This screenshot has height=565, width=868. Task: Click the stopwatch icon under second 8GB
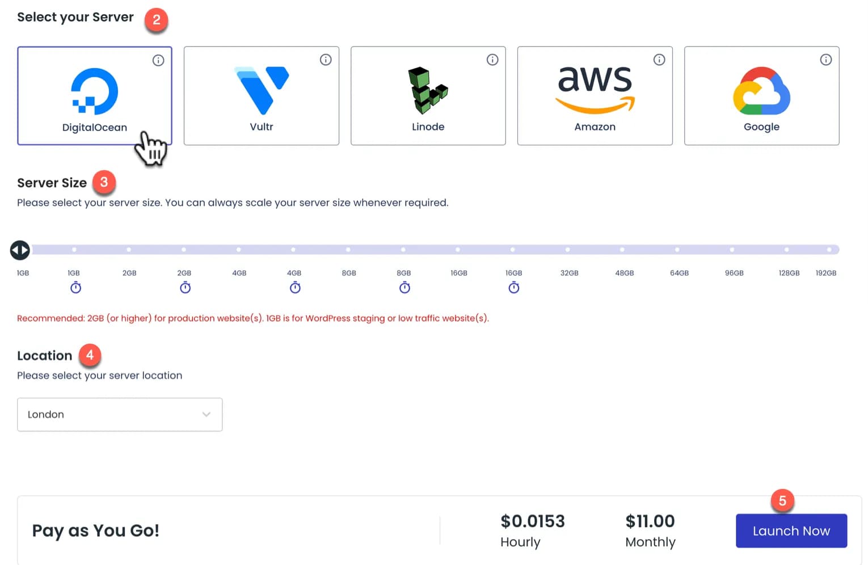[x=404, y=288]
